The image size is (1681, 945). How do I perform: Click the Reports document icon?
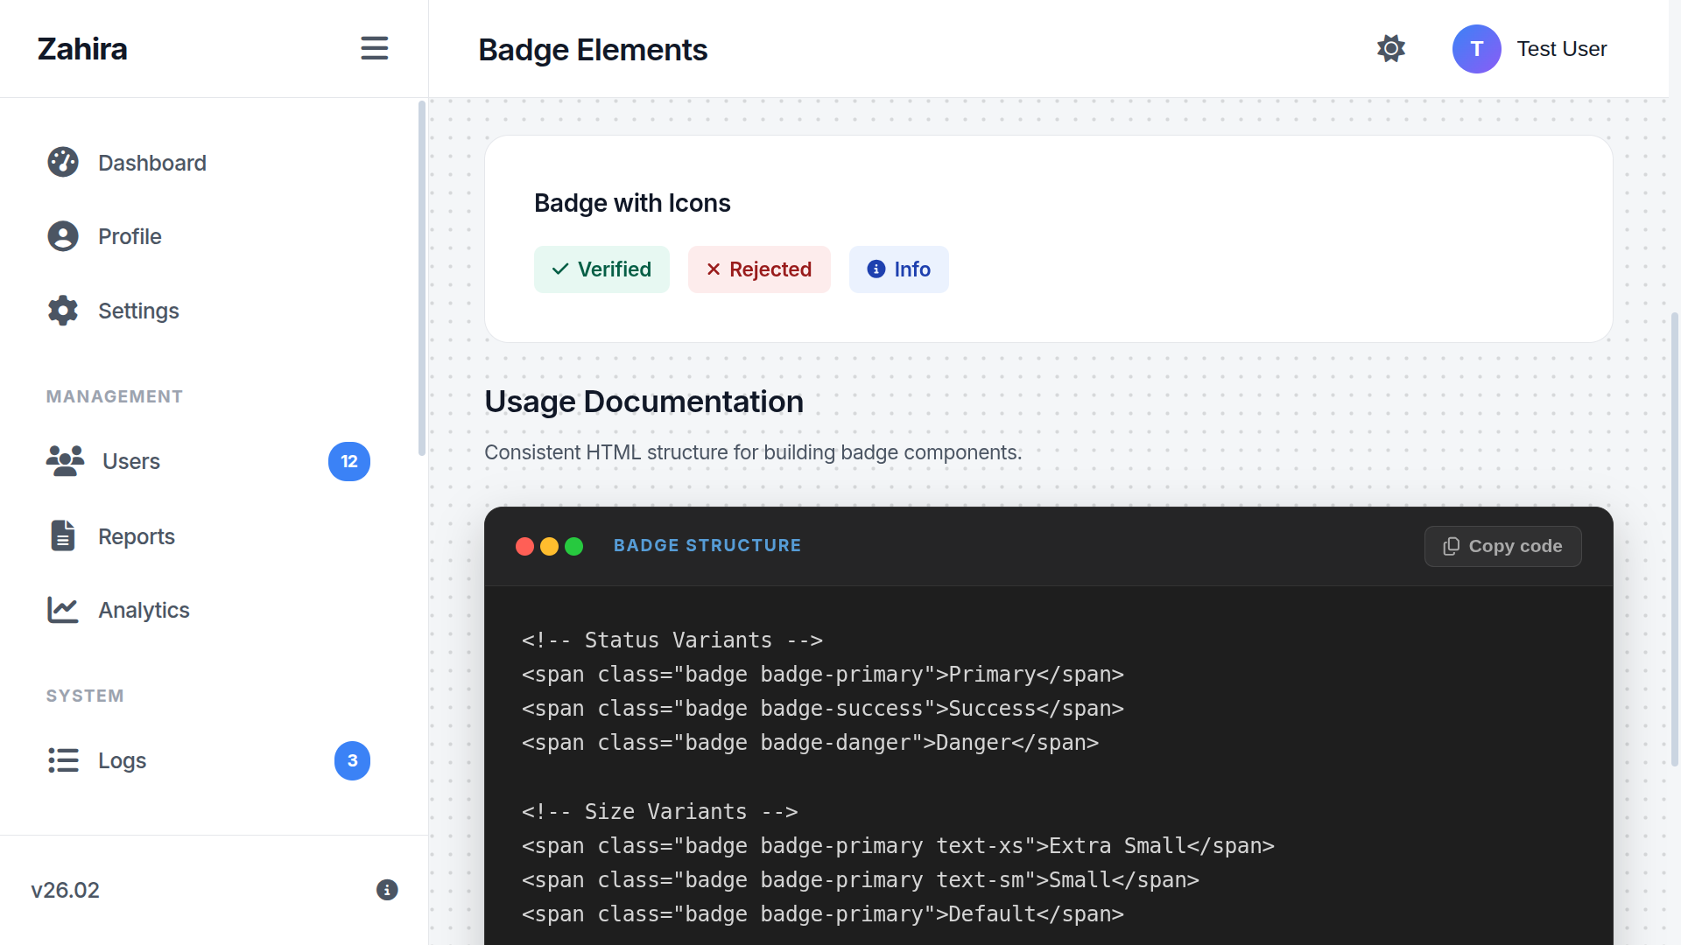63,535
